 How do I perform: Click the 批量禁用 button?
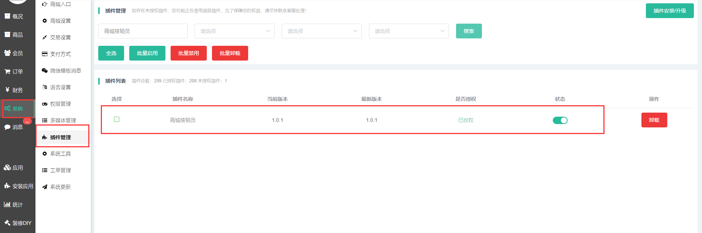(x=189, y=53)
